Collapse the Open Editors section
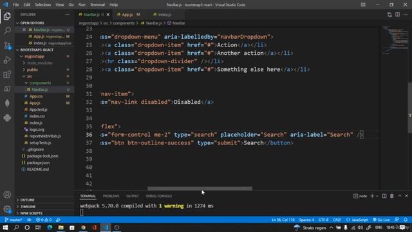Viewport: 412px width, 232px height. pyautogui.click(x=44, y=23)
